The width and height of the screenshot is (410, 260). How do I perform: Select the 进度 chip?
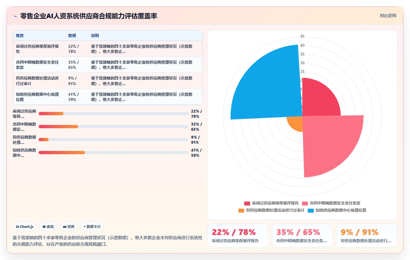coord(68,227)
